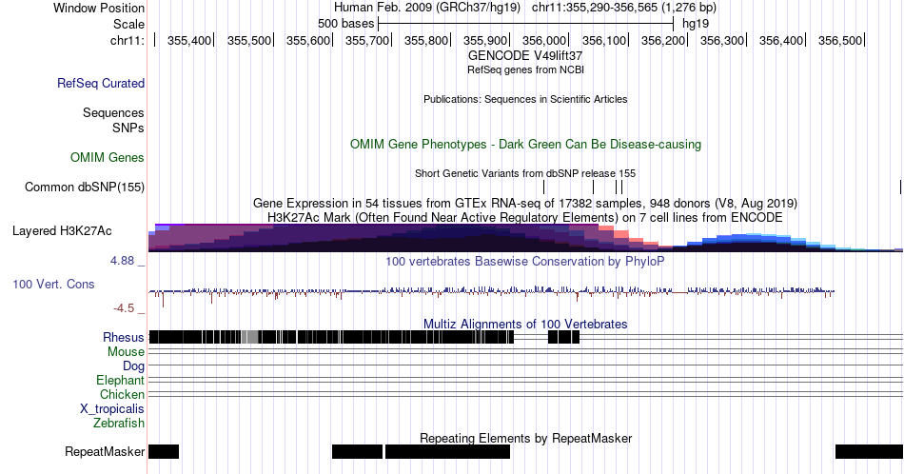Click the 500 bases scale bar
The width and height of the screenshot is (904, 474).
(525, 24)
